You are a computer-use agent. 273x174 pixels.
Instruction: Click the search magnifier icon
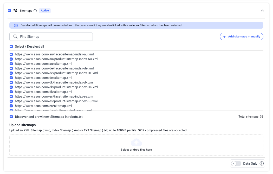pyautogui.click(x=16, y=37)
